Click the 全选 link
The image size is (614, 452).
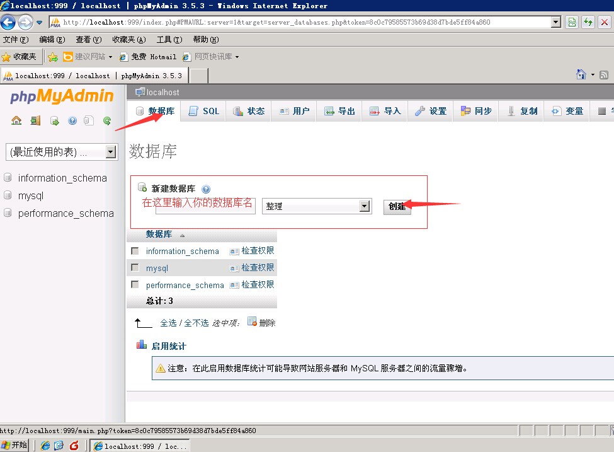pyautogui.click(x=168, y=323)
